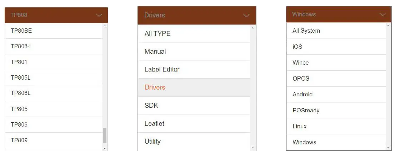Viewport: 400px width, 155px height.
Task: Pick TP805L in the model list
Action: [x=20, y=77]
